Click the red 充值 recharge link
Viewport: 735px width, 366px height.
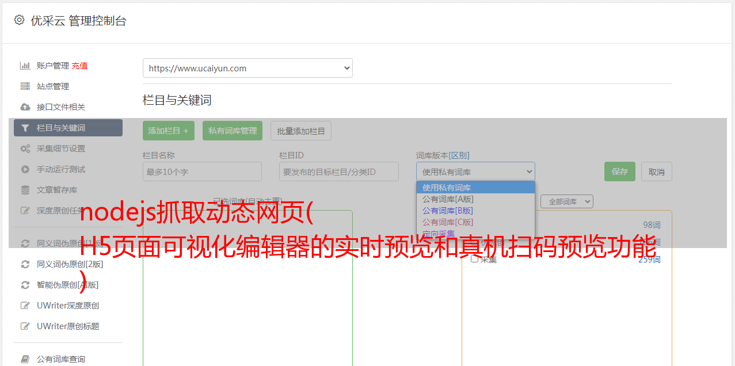[x=80, y=66]
